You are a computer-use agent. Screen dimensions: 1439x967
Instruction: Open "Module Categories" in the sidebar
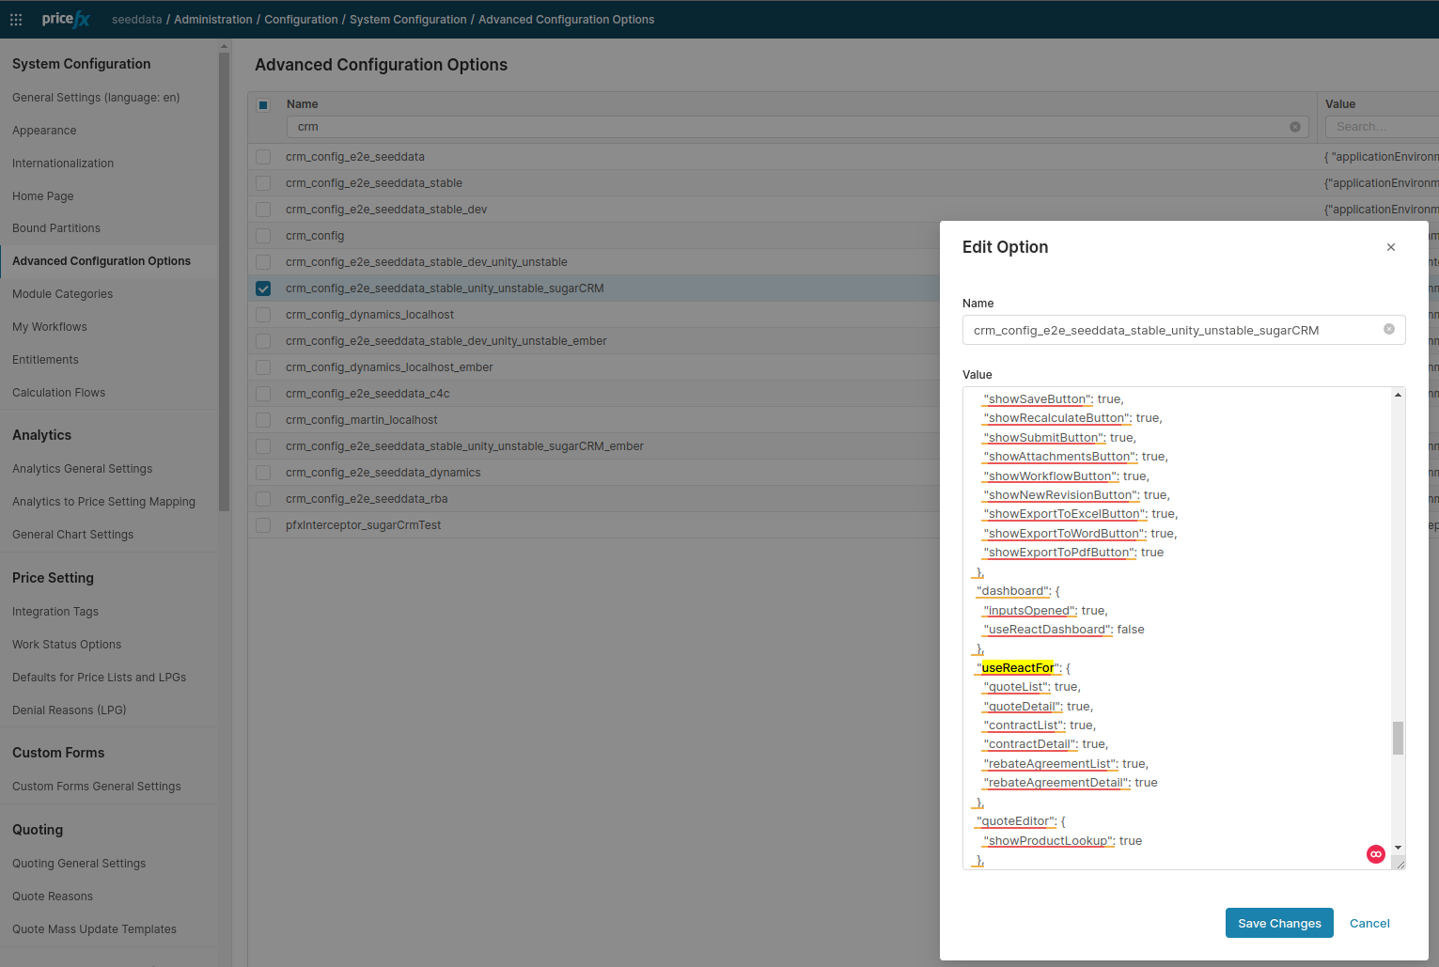click(x=63, y=293)
